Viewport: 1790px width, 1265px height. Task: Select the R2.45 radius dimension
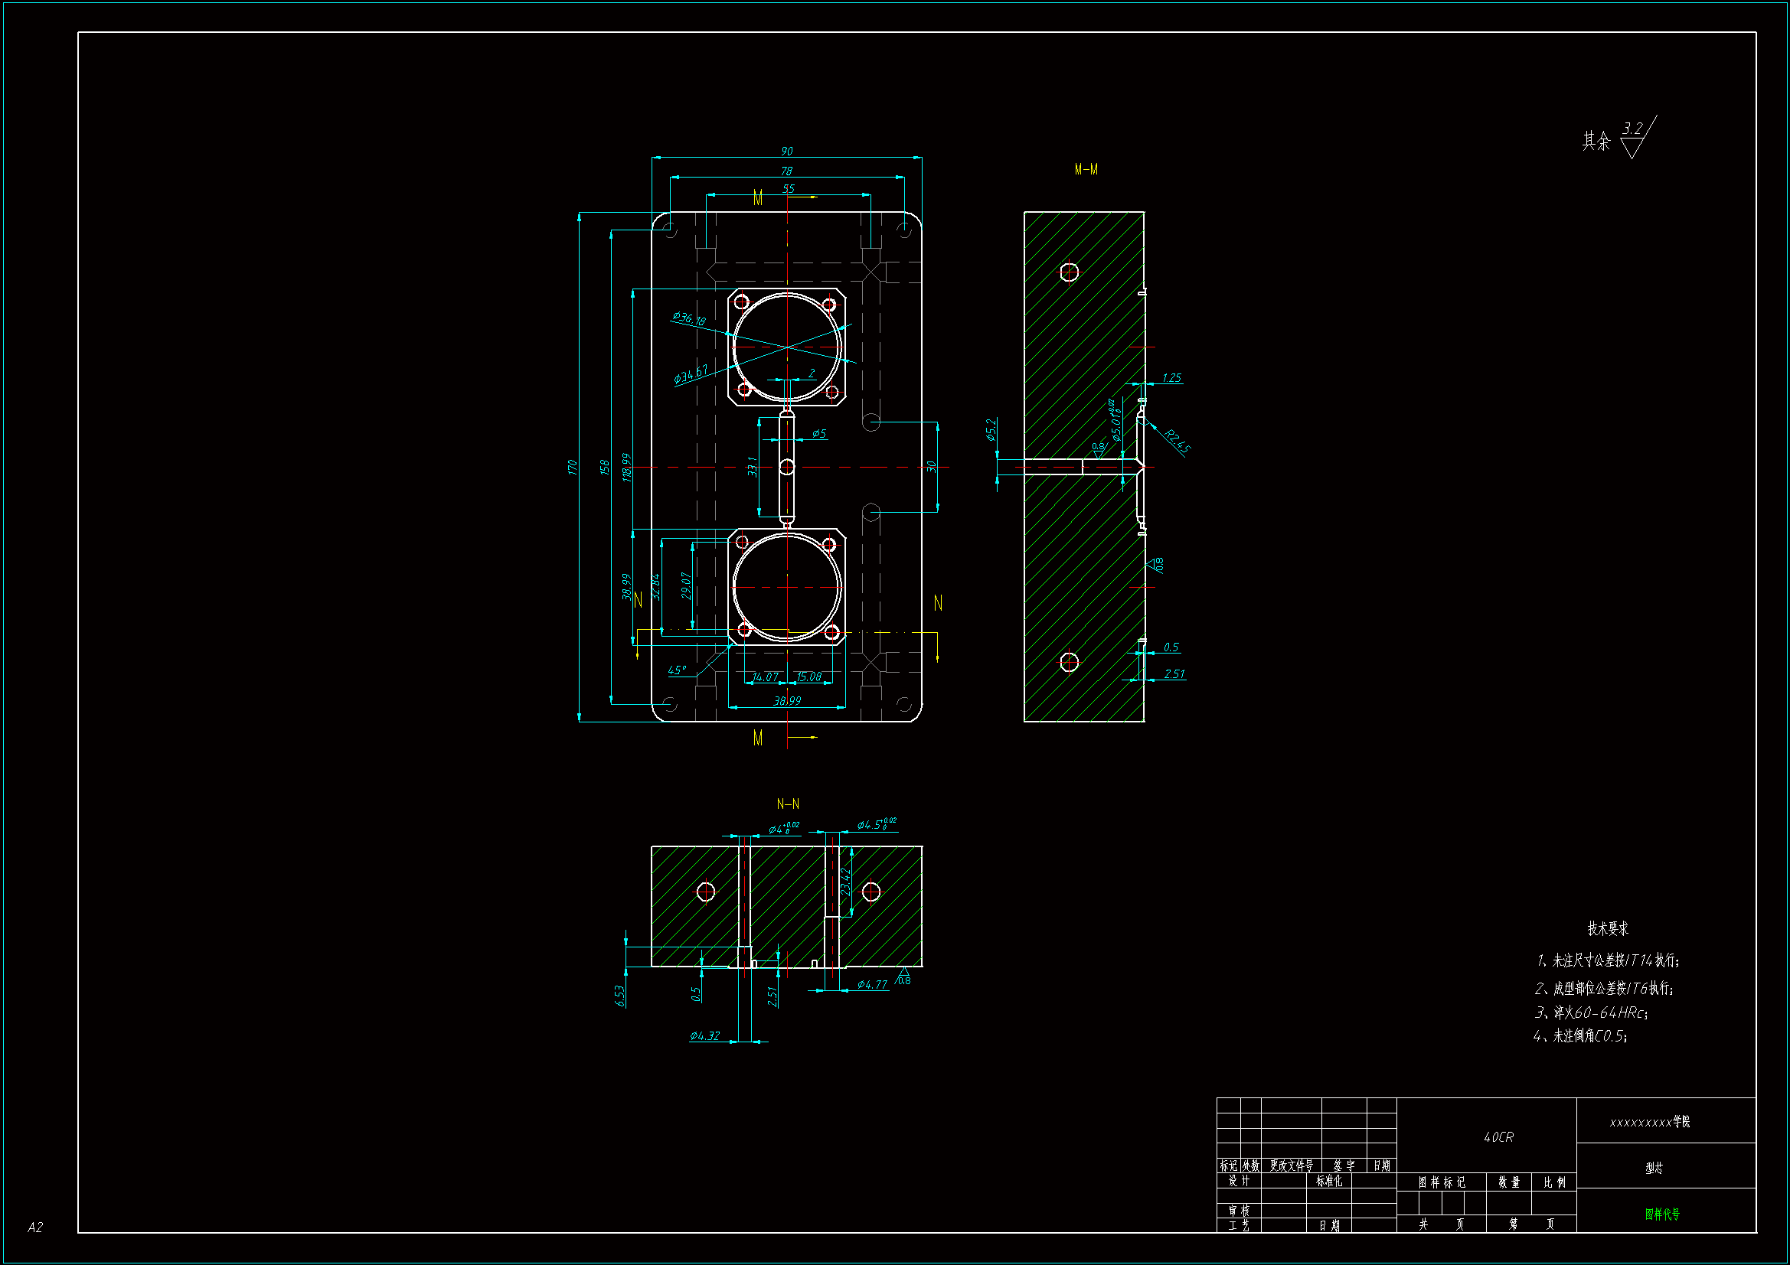point(1177,441)
